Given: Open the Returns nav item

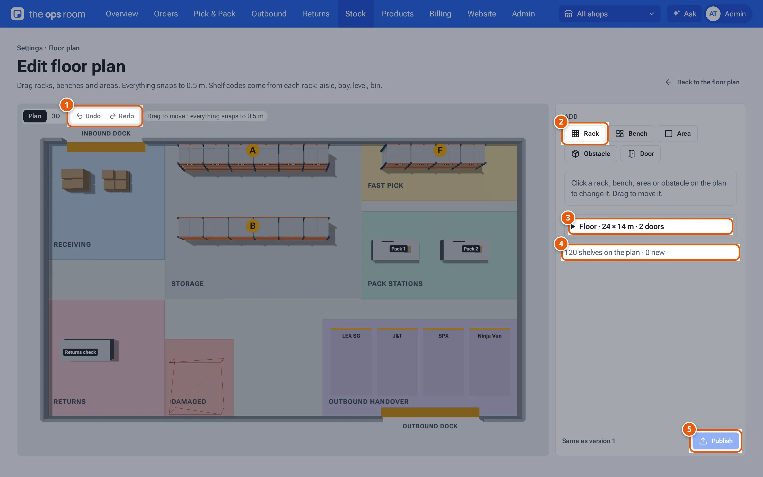Looking at the screenshot, I should (316, 14).
